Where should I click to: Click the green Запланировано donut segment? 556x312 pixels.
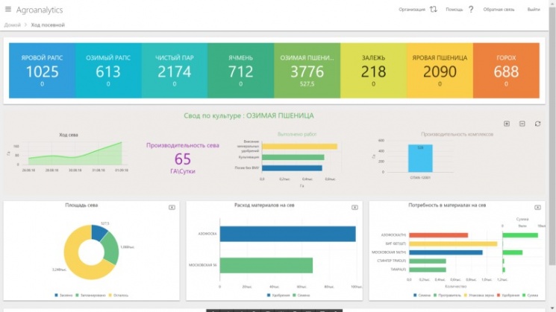[111, 248]
